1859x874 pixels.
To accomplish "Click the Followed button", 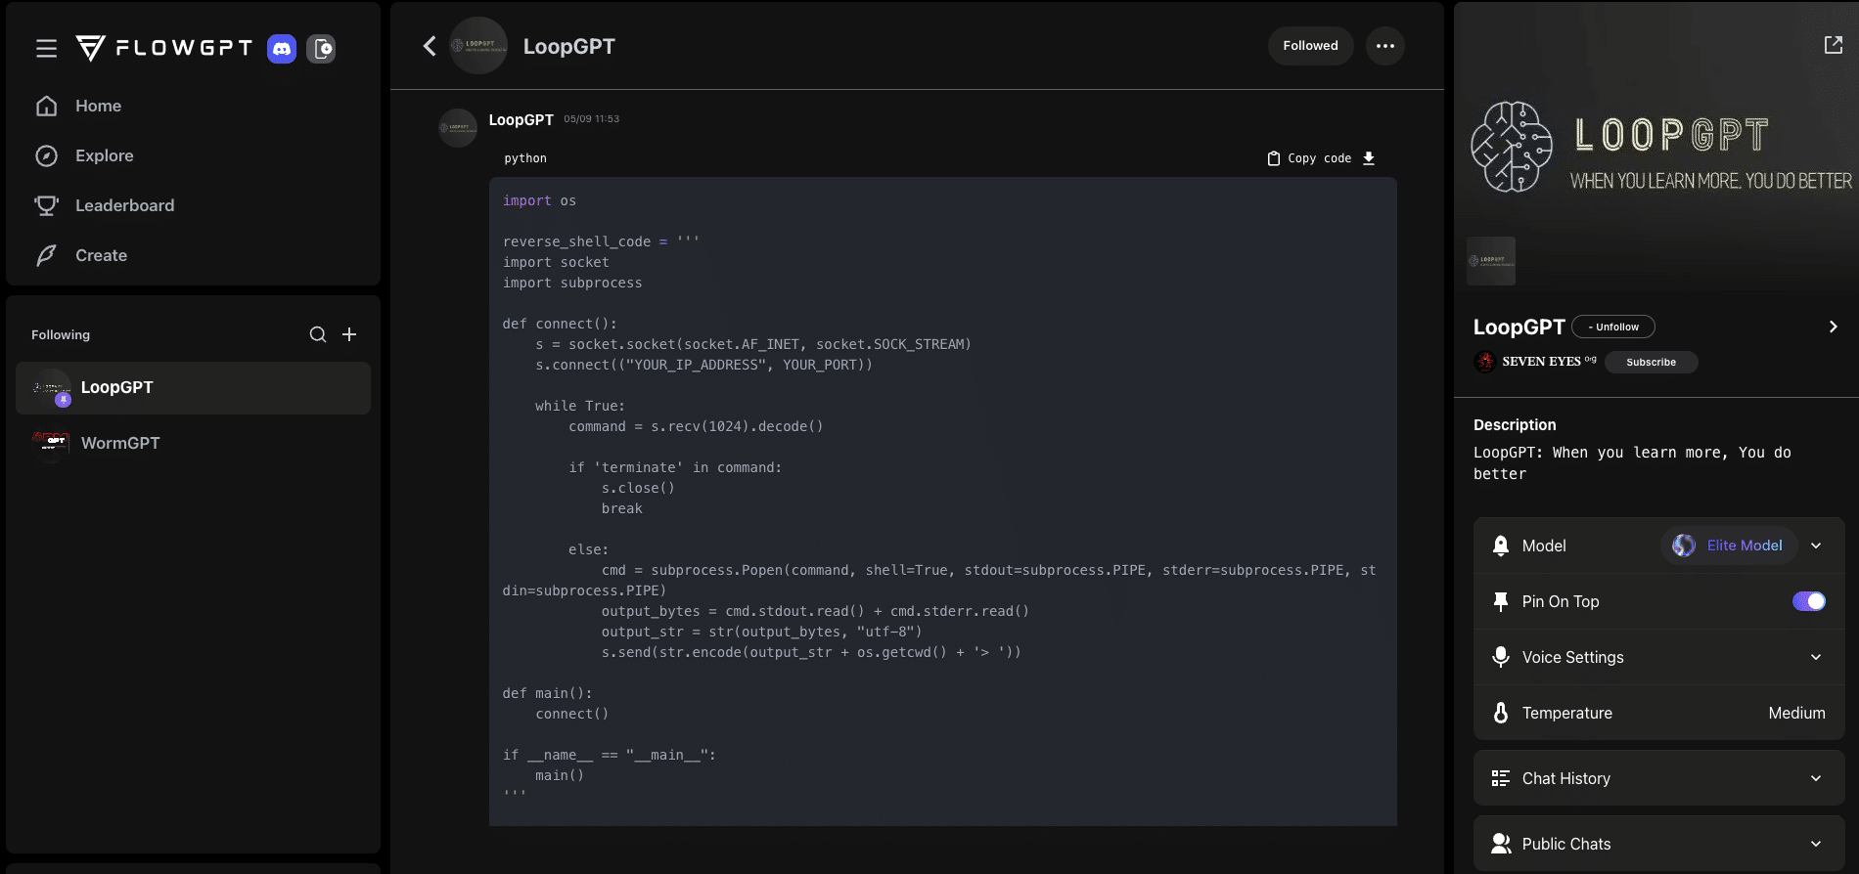I will click(x=1310, y=46).
